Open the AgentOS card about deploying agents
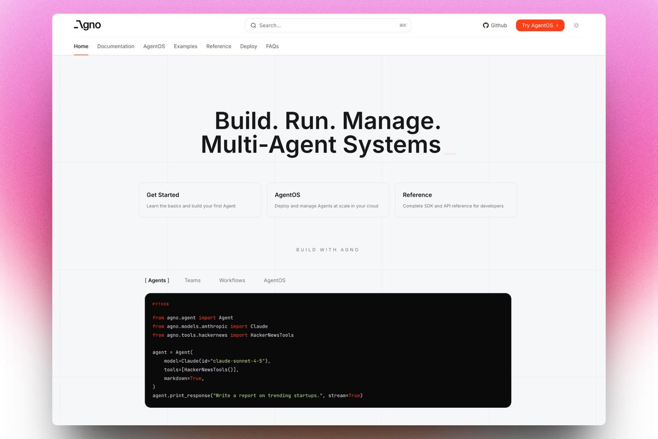The image size is (658, 439). pos(328,200)
